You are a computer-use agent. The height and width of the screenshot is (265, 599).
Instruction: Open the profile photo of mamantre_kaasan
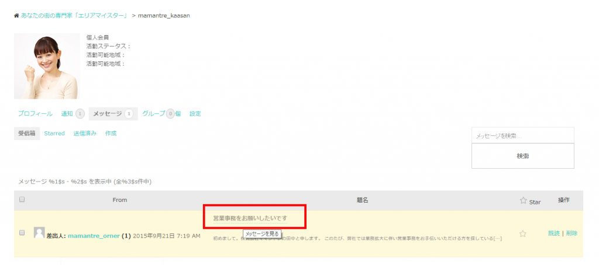tap(47, 66)
